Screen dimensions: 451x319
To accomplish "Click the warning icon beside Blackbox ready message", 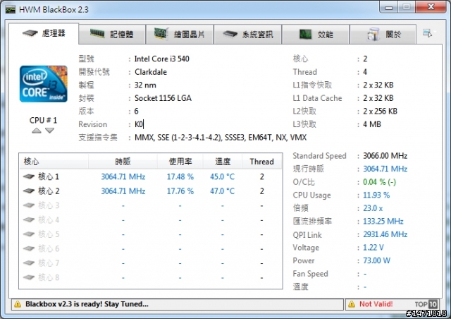I will pyautogui.click(x=18, y=304).
